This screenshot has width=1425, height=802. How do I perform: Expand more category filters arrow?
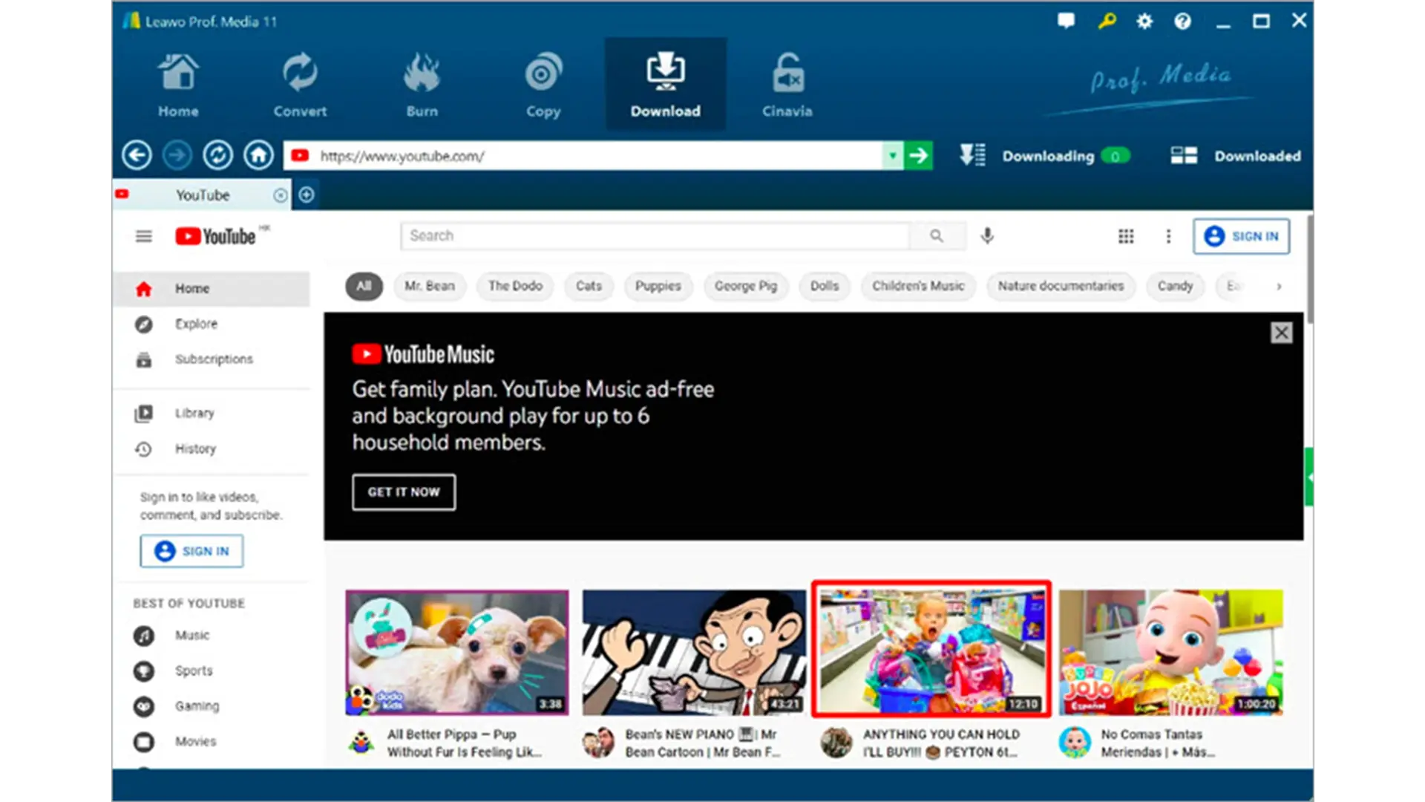tap(1278, 285)
